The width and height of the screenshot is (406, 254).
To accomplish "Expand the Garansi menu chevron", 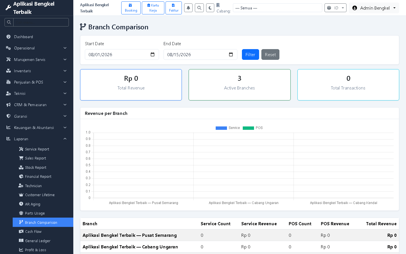I will click(x=65, y=116).
